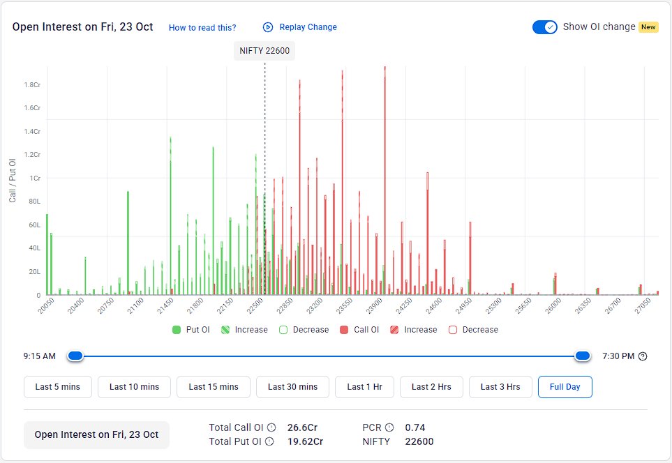Click the 20050 strike axis label

46,306
